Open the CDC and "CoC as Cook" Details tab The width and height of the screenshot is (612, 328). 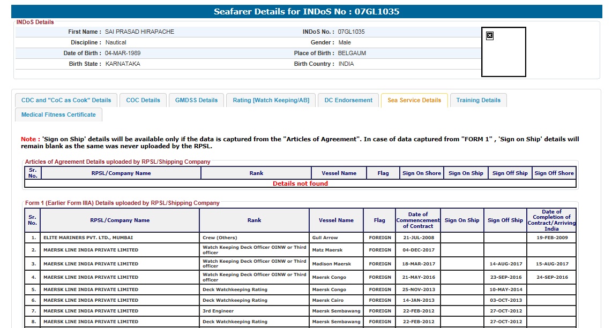[x=66, y=100]
